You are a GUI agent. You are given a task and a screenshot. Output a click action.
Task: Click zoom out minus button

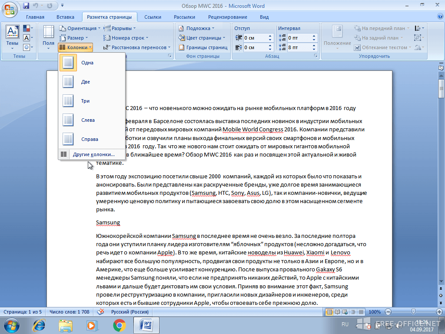tap(388, 312)
